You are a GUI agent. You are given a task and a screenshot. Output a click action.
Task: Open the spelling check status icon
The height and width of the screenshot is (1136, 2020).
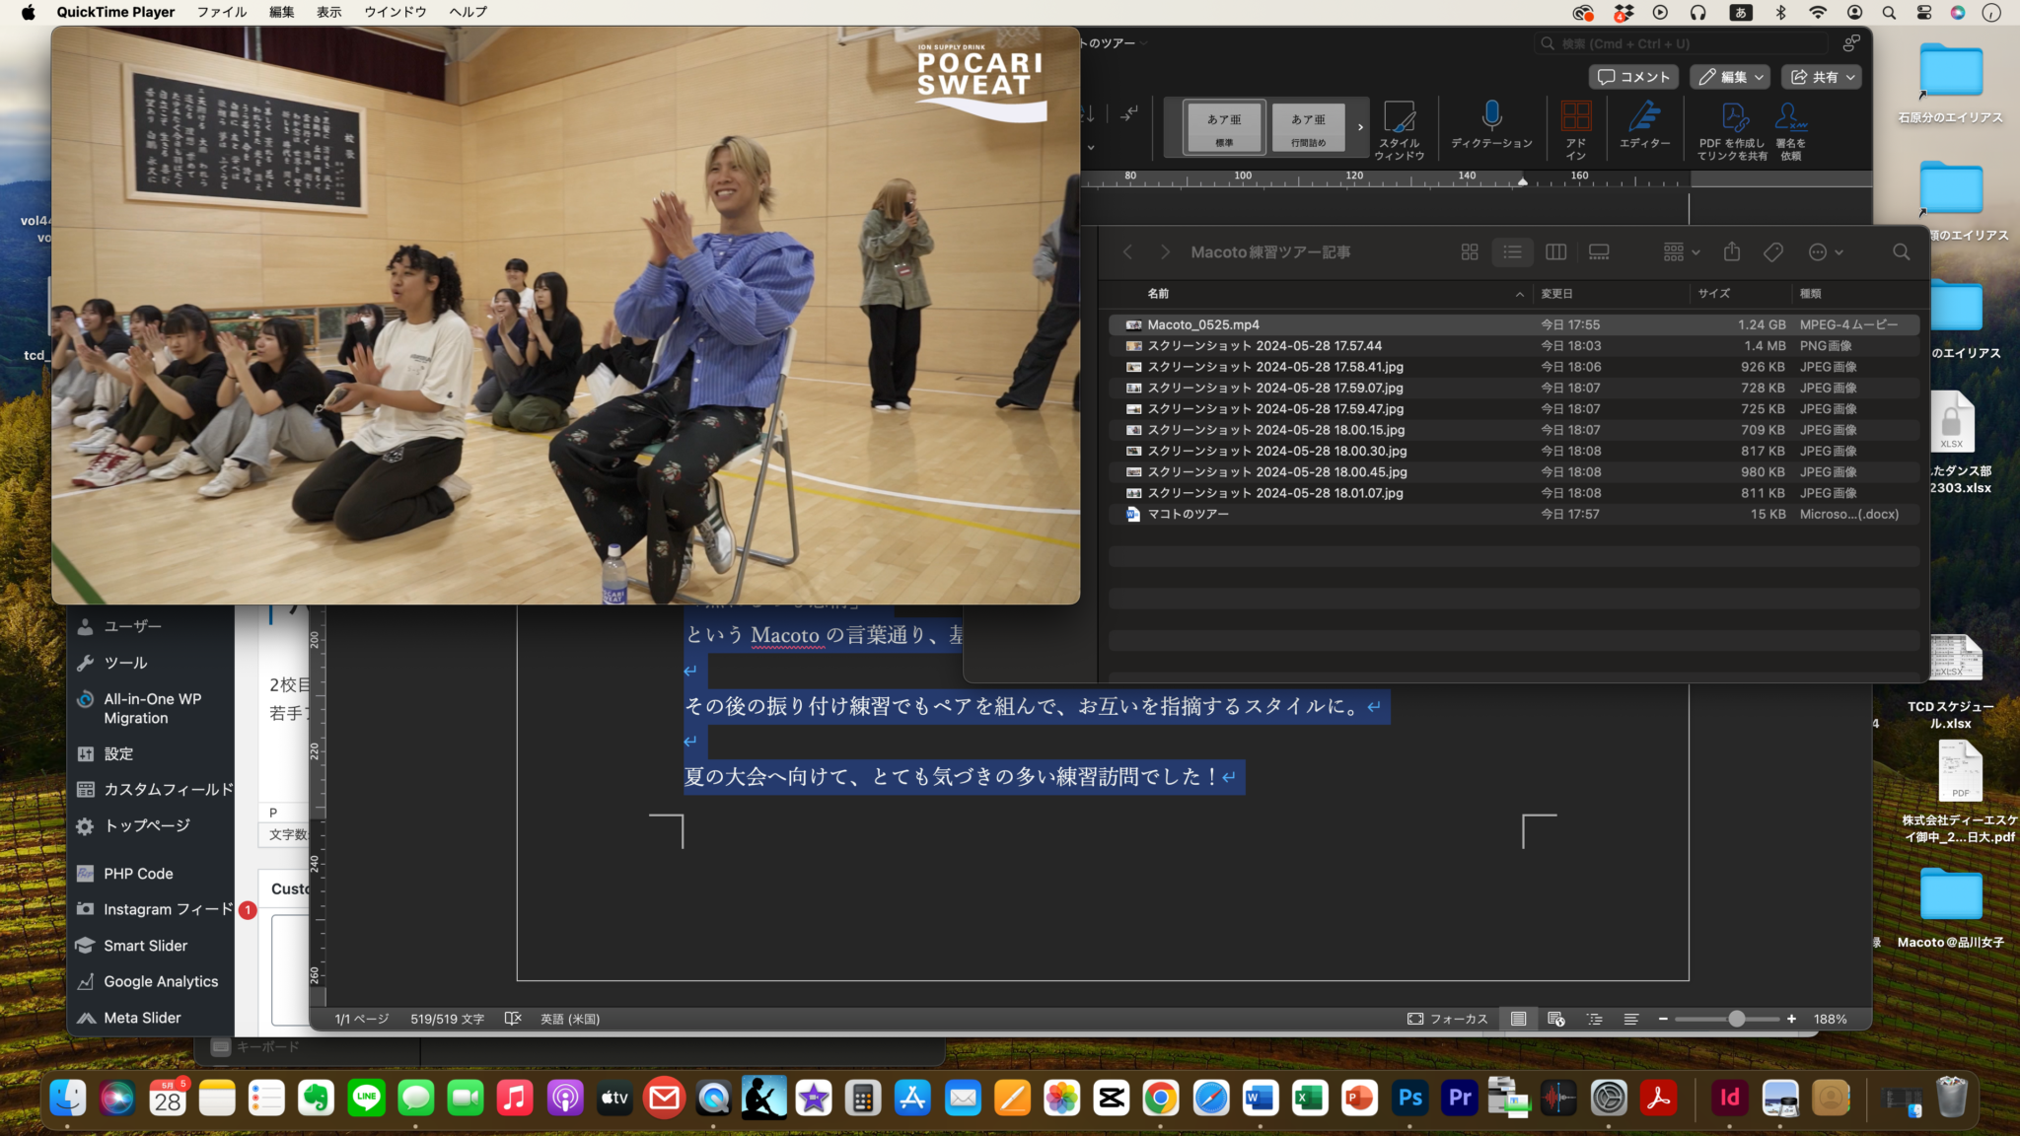coord(513,1019)
